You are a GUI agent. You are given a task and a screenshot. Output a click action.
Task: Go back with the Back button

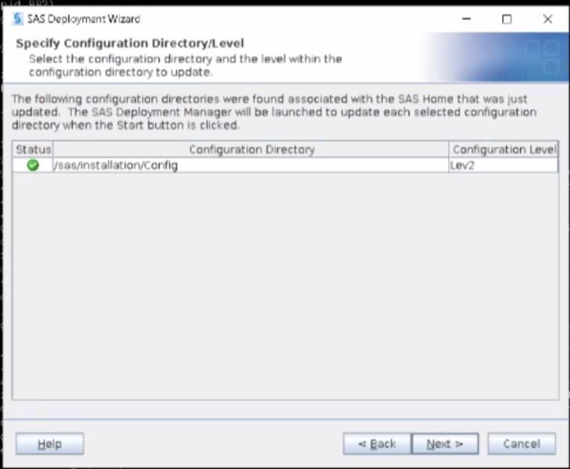tap(377, 444)
